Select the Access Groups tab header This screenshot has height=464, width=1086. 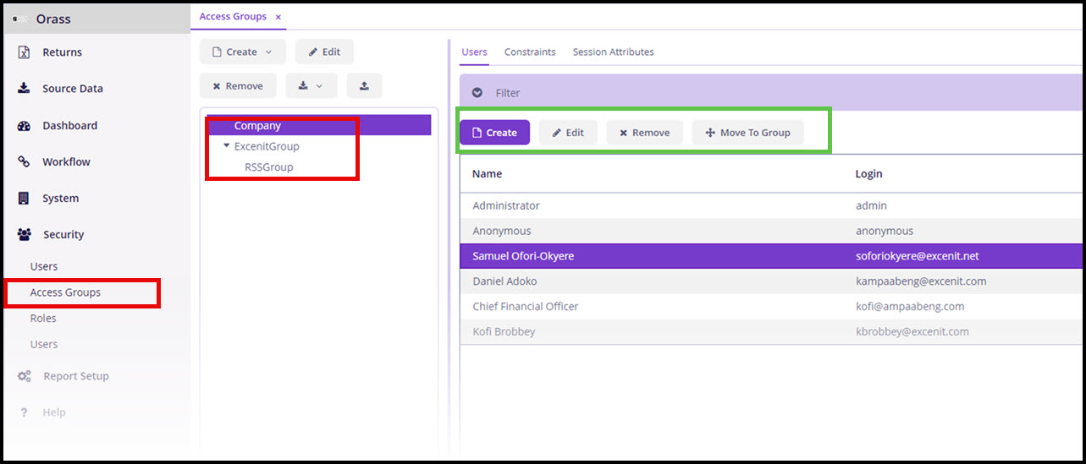pyautogui.click(x=233, y=16)
